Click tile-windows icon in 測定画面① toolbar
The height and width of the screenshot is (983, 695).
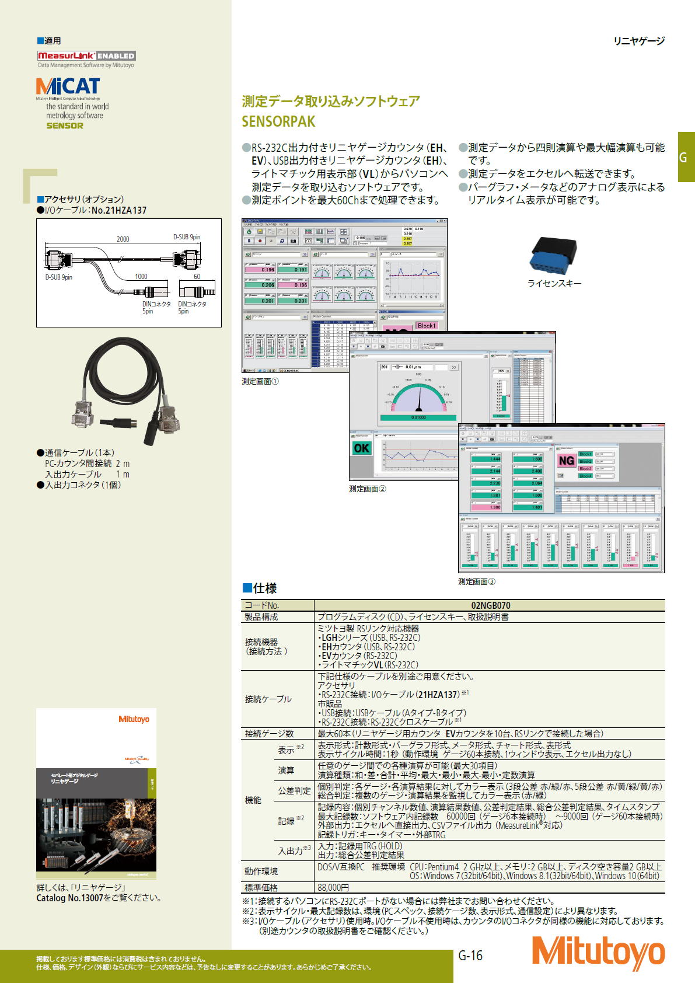coord(344,232)
